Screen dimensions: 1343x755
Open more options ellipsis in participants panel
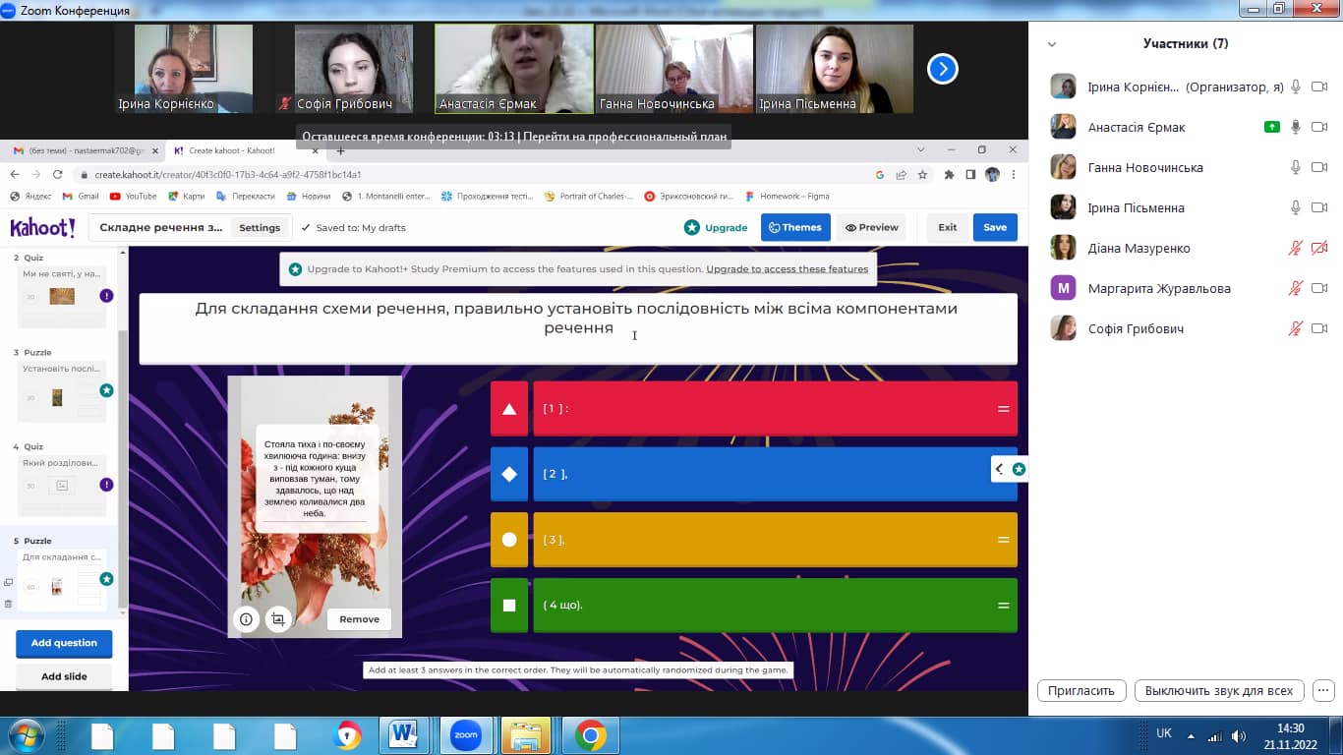pos(1323,690)
